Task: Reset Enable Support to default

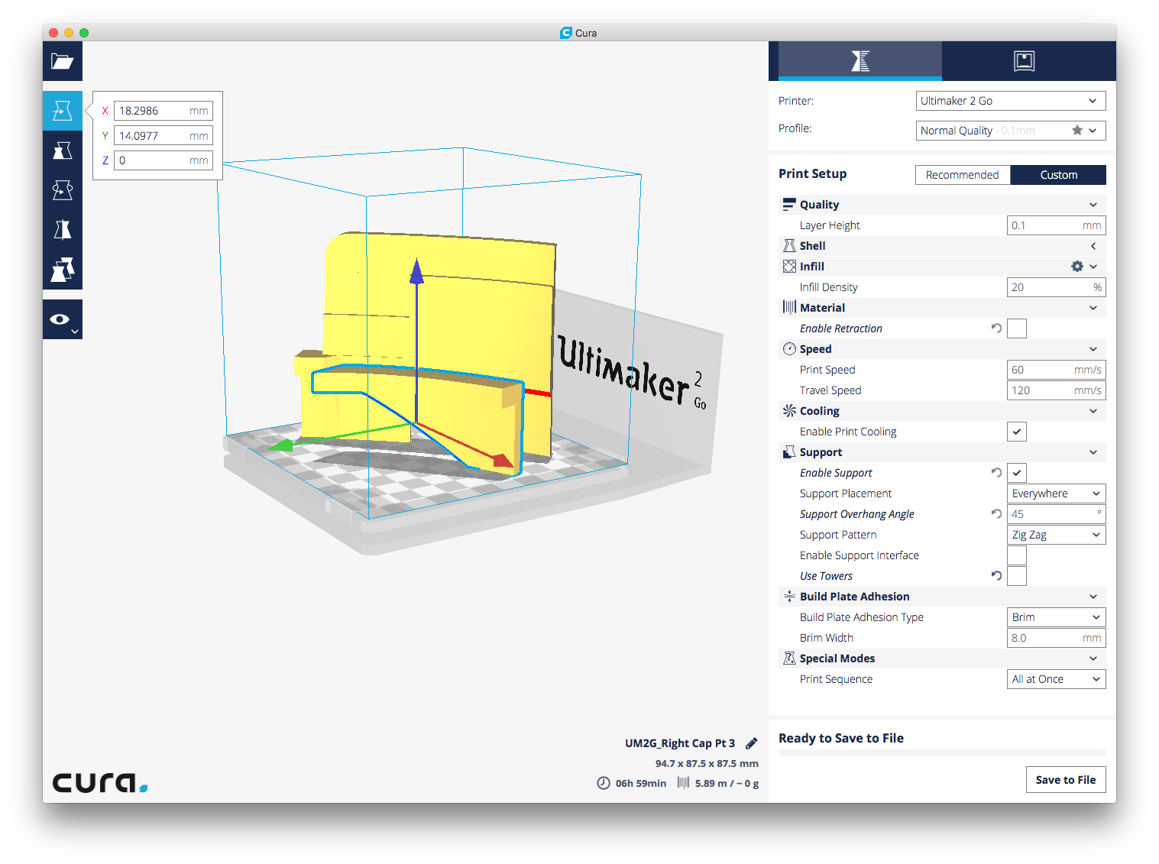Action: 996,473
